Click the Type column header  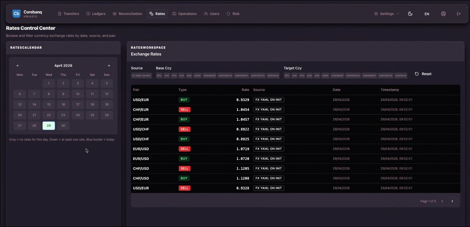pyautogui.click(x=182, y=90)
